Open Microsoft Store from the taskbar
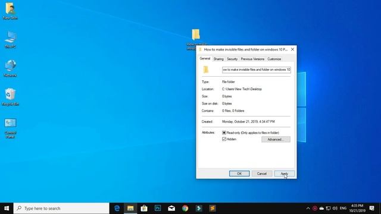This screenshot has width=381, height=214. click(x=144, y=208)
